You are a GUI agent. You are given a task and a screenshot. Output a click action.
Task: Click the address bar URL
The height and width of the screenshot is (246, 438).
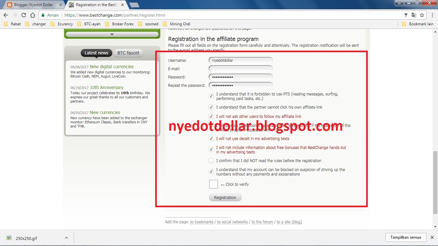(x=115, y=15)
